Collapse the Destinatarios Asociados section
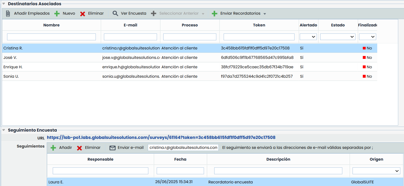Screen dimensions: 404x186 click(4, 4)
